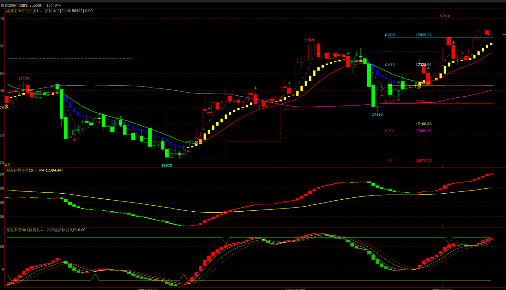Click the green sell arrow below 17510 peak
This screenshot has height=290, width=506.
(454, 43)
